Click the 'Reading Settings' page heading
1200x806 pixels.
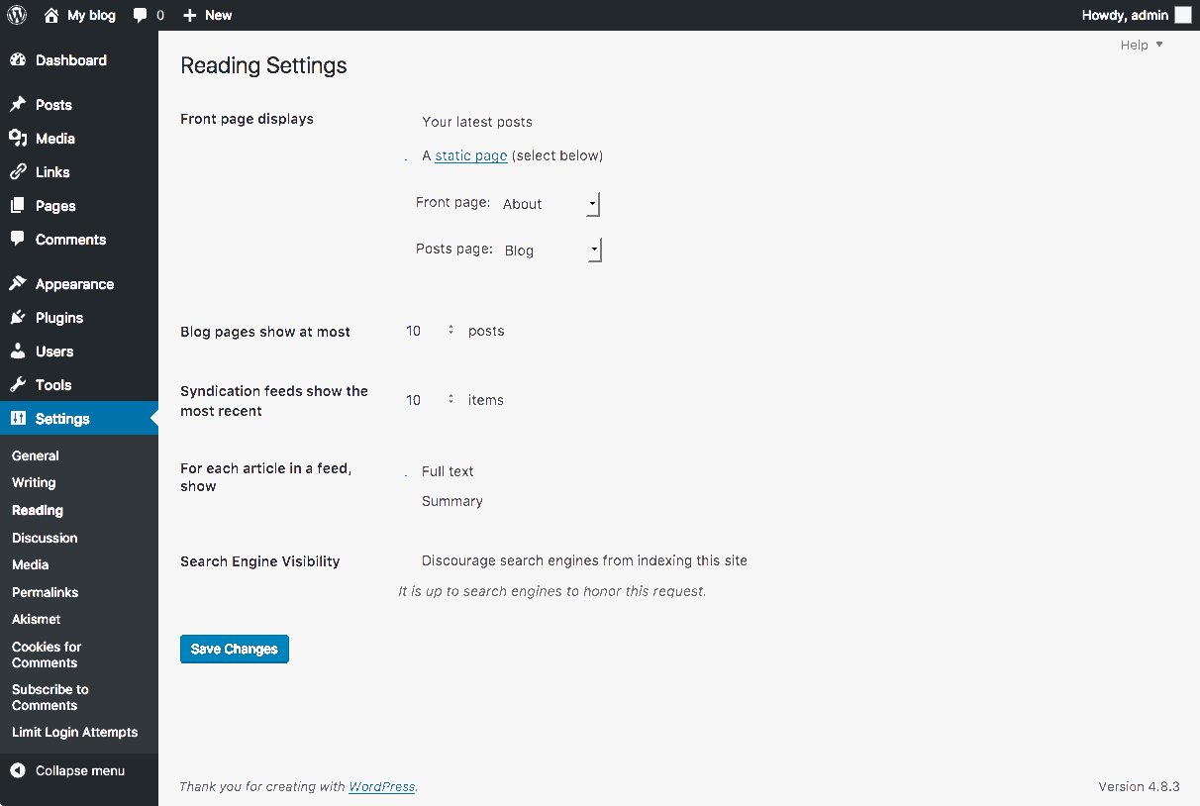[264, 66]
